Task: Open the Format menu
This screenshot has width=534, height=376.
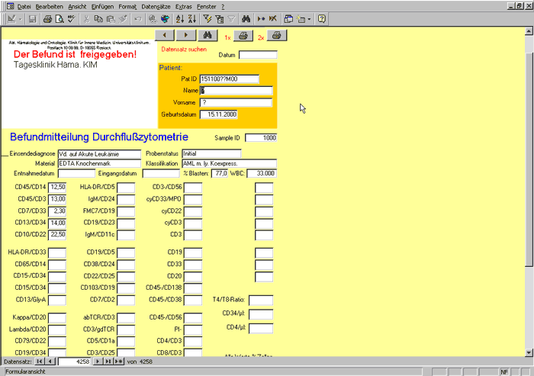Action: click(x=127, y=6)
